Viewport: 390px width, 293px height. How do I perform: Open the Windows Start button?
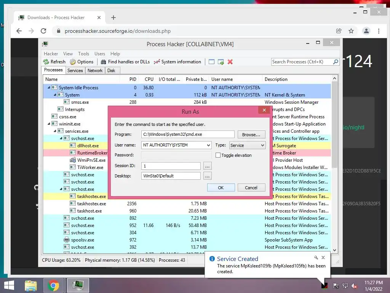9,285
